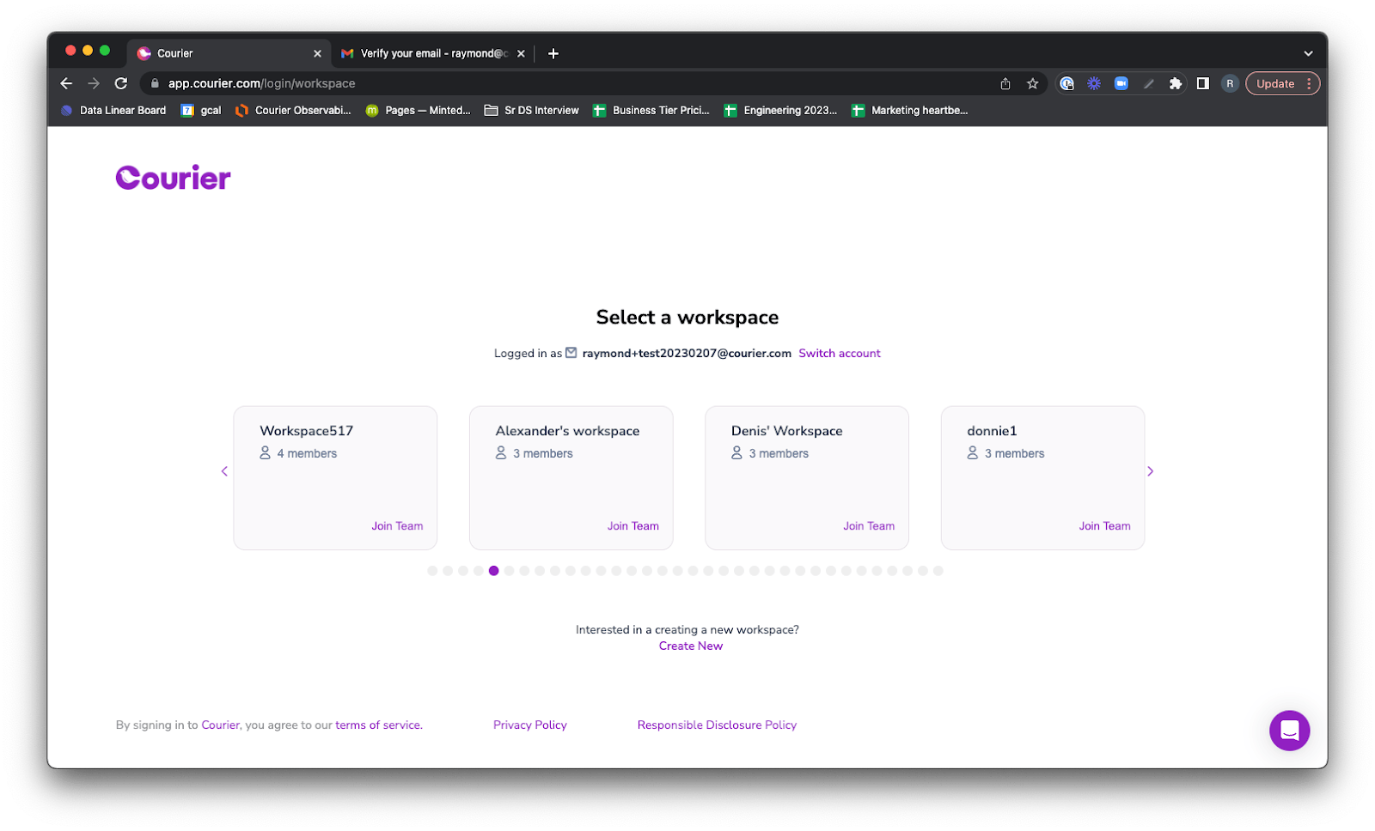
Task: Open the browser side panel icon
Action: click(x=1201, y=83)
